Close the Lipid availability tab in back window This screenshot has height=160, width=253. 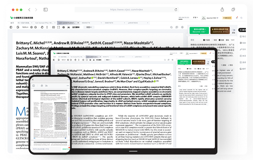point(78,23)
